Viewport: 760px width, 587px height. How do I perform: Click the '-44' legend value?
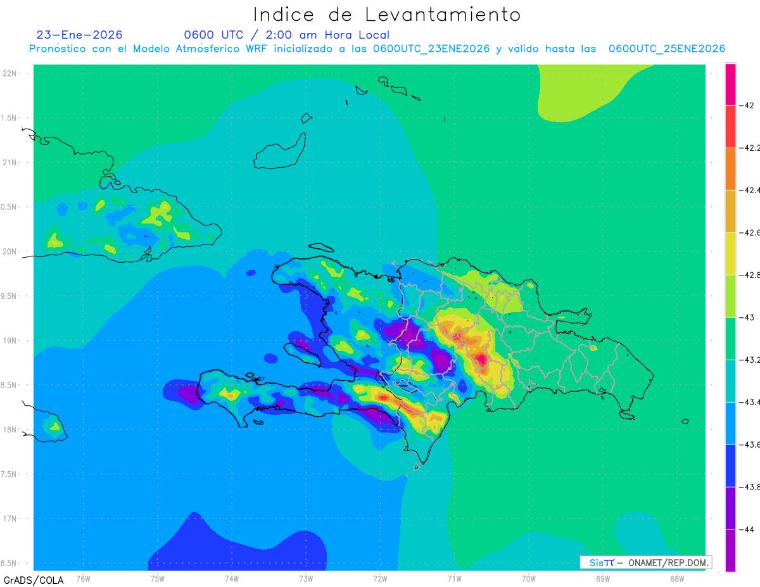click(747, 529)
